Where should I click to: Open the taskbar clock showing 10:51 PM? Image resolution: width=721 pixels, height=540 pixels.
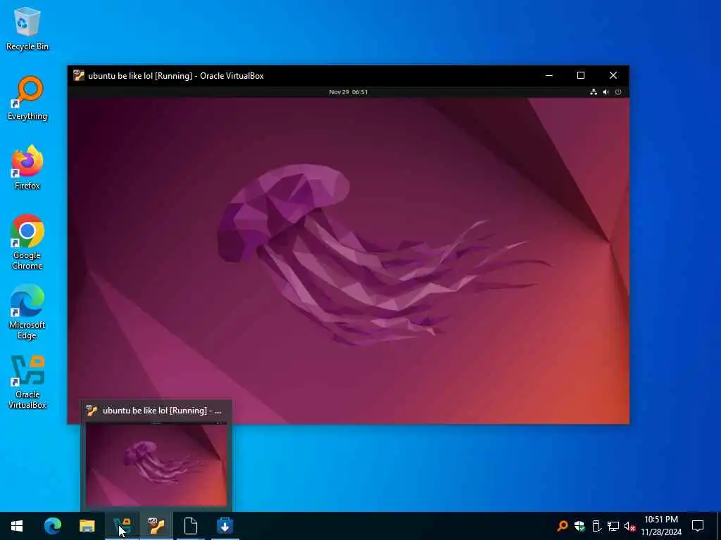[660, 526]
